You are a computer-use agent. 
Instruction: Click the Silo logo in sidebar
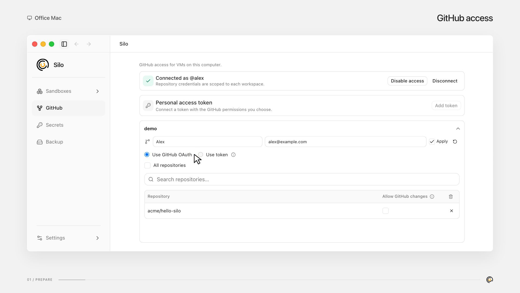point(43,65)
